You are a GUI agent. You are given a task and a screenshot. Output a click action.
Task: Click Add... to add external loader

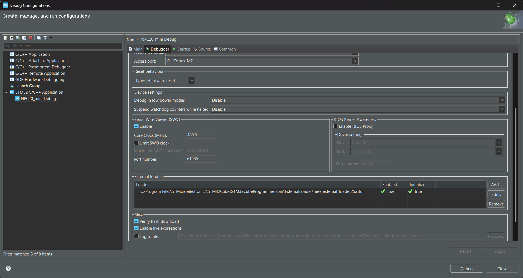point(496,185)
